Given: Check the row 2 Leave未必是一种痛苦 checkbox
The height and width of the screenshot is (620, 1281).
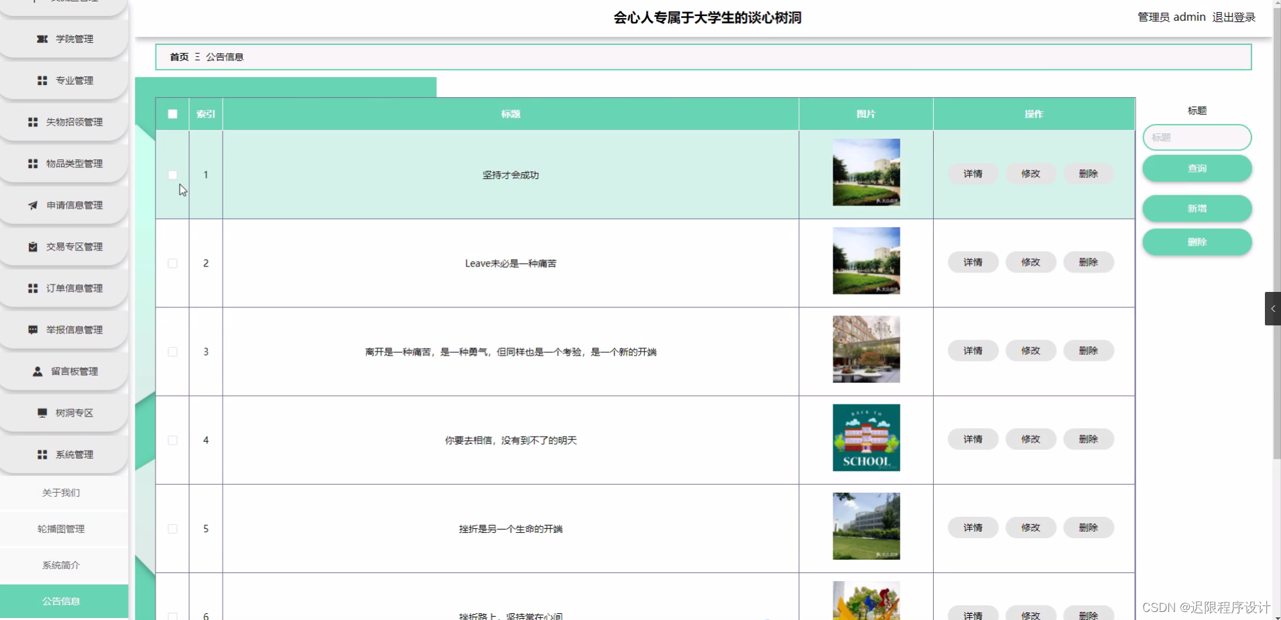Looking at the screenshot, I should tap(172, 263).
